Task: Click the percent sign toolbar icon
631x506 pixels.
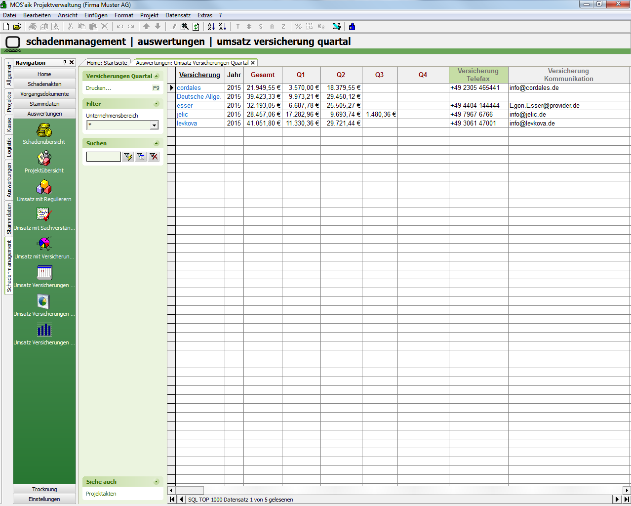Action: [299, 27]
